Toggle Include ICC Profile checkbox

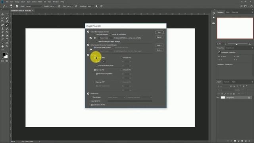pyautogui.click(x=92, y=105)
